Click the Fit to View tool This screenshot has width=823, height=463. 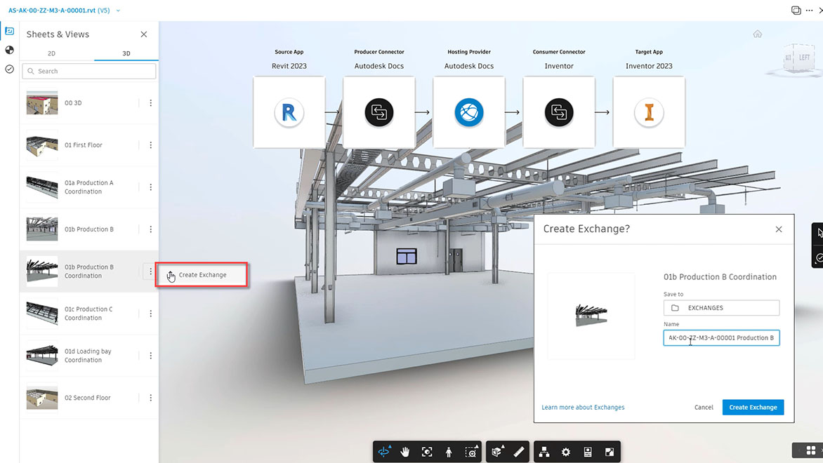coord(427,452)
